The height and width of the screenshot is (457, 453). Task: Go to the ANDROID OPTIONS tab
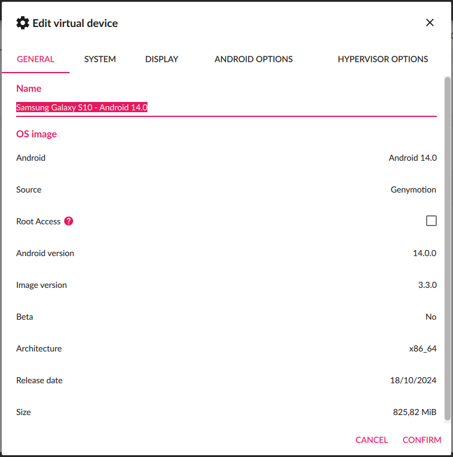[x=253, y=59]
